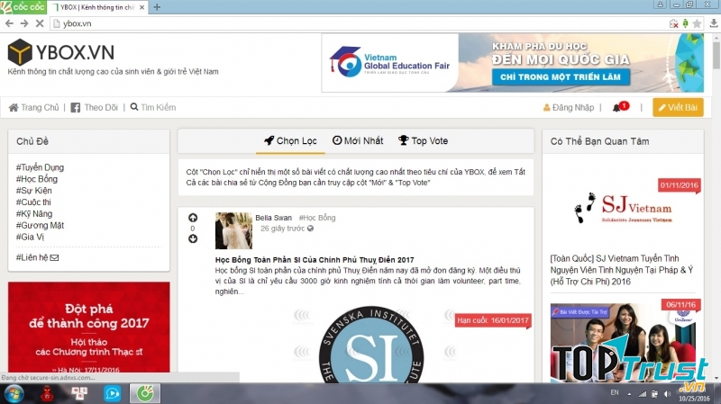Open a new browser tab
721x404 pixels.
157,7
